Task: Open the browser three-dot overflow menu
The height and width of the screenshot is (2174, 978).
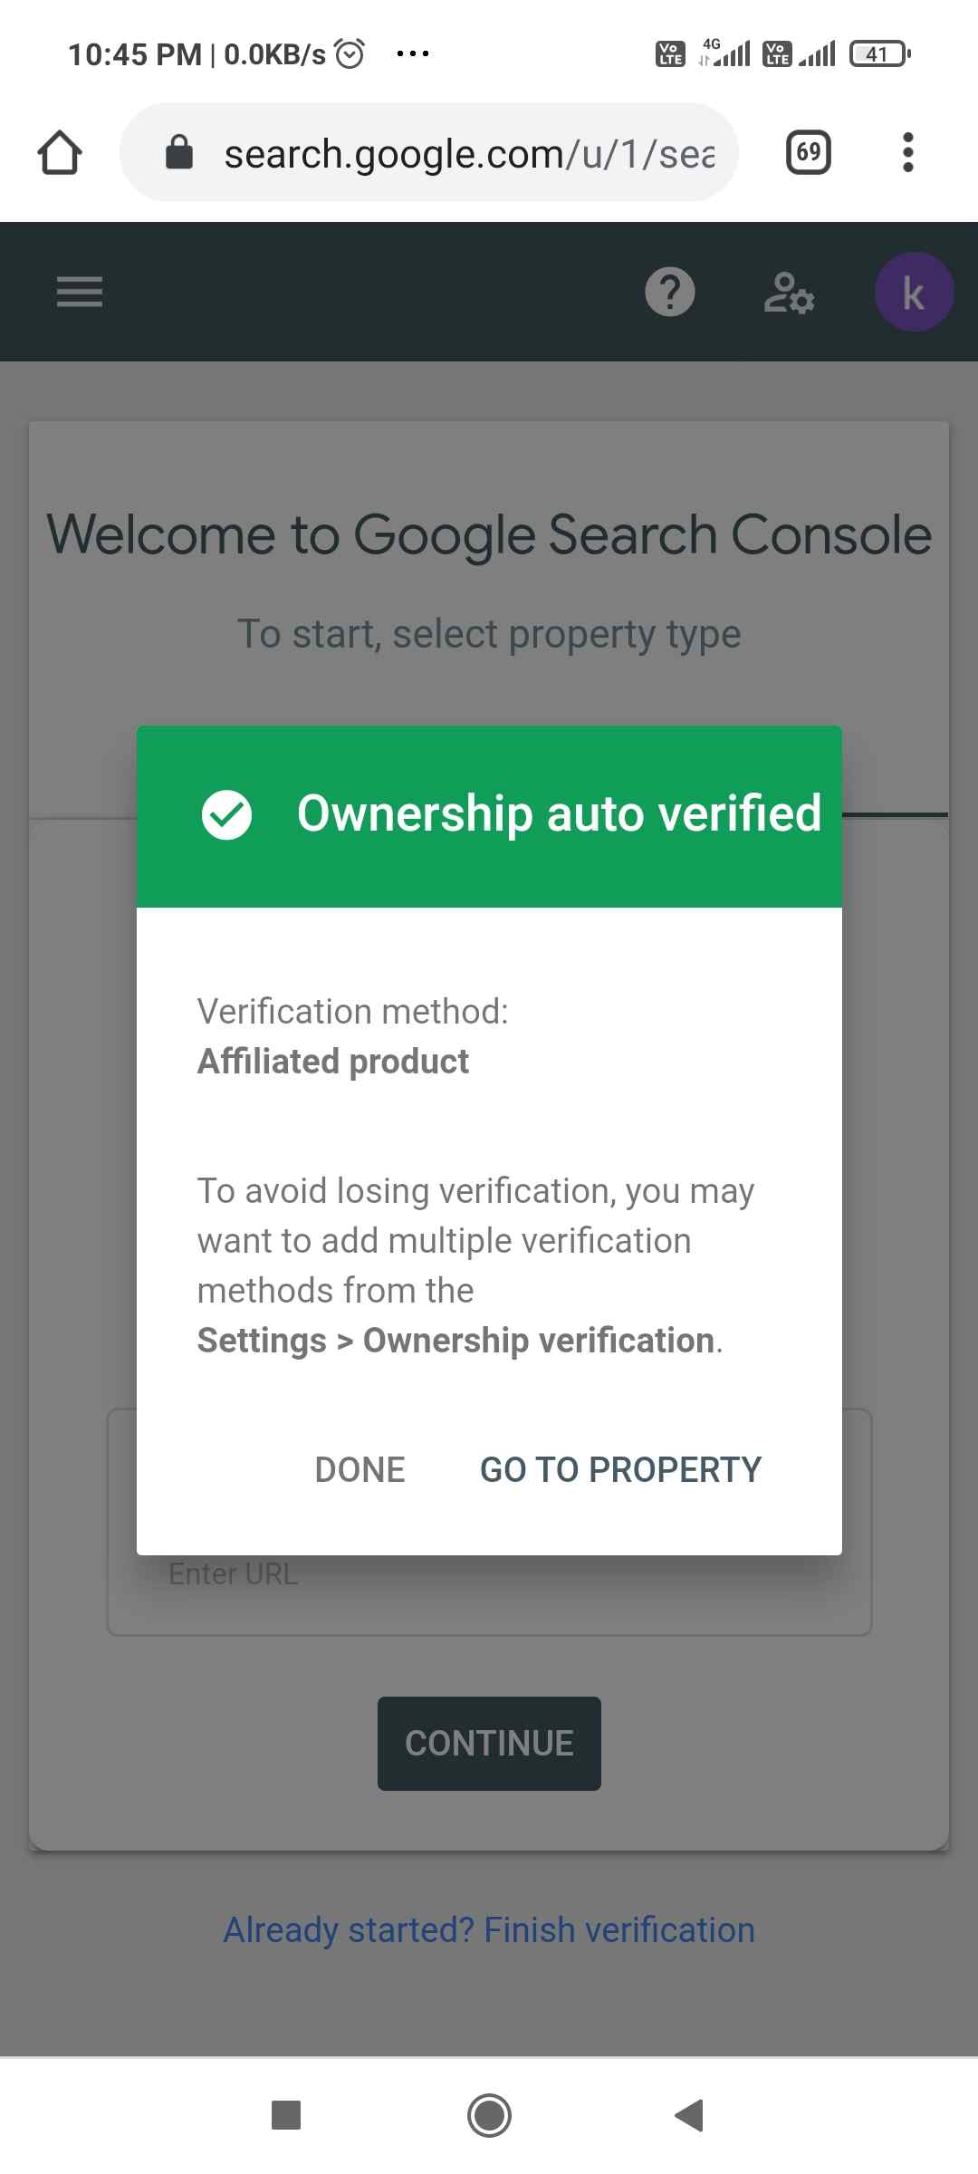Action: (x=908, y=152)
